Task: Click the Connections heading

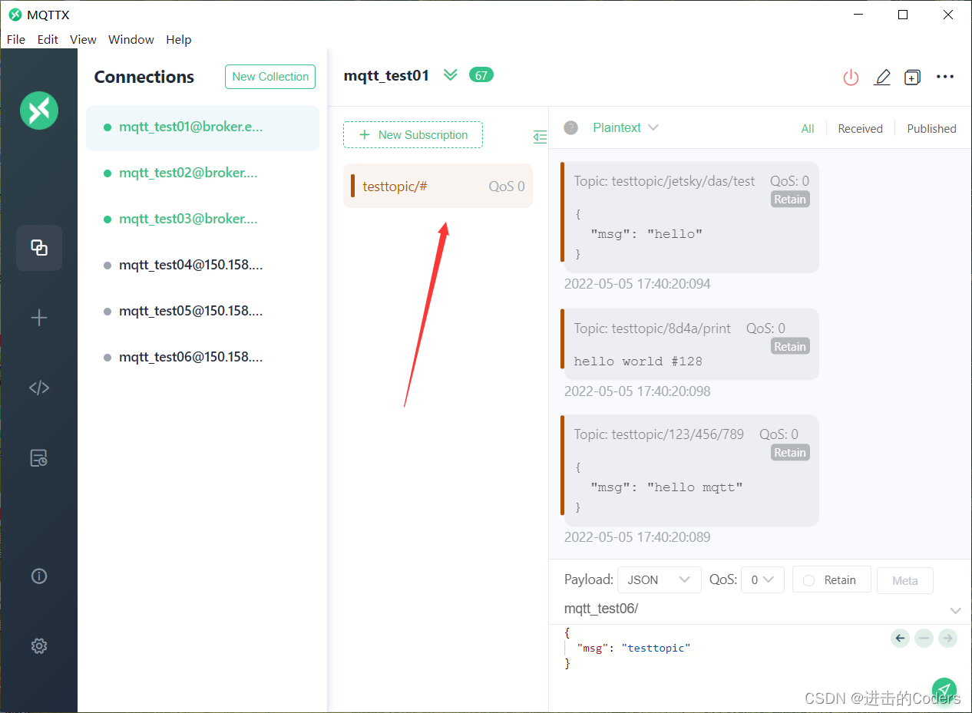Action: coord(144,77)
